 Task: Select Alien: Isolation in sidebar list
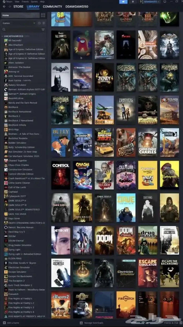pos(16,63)
